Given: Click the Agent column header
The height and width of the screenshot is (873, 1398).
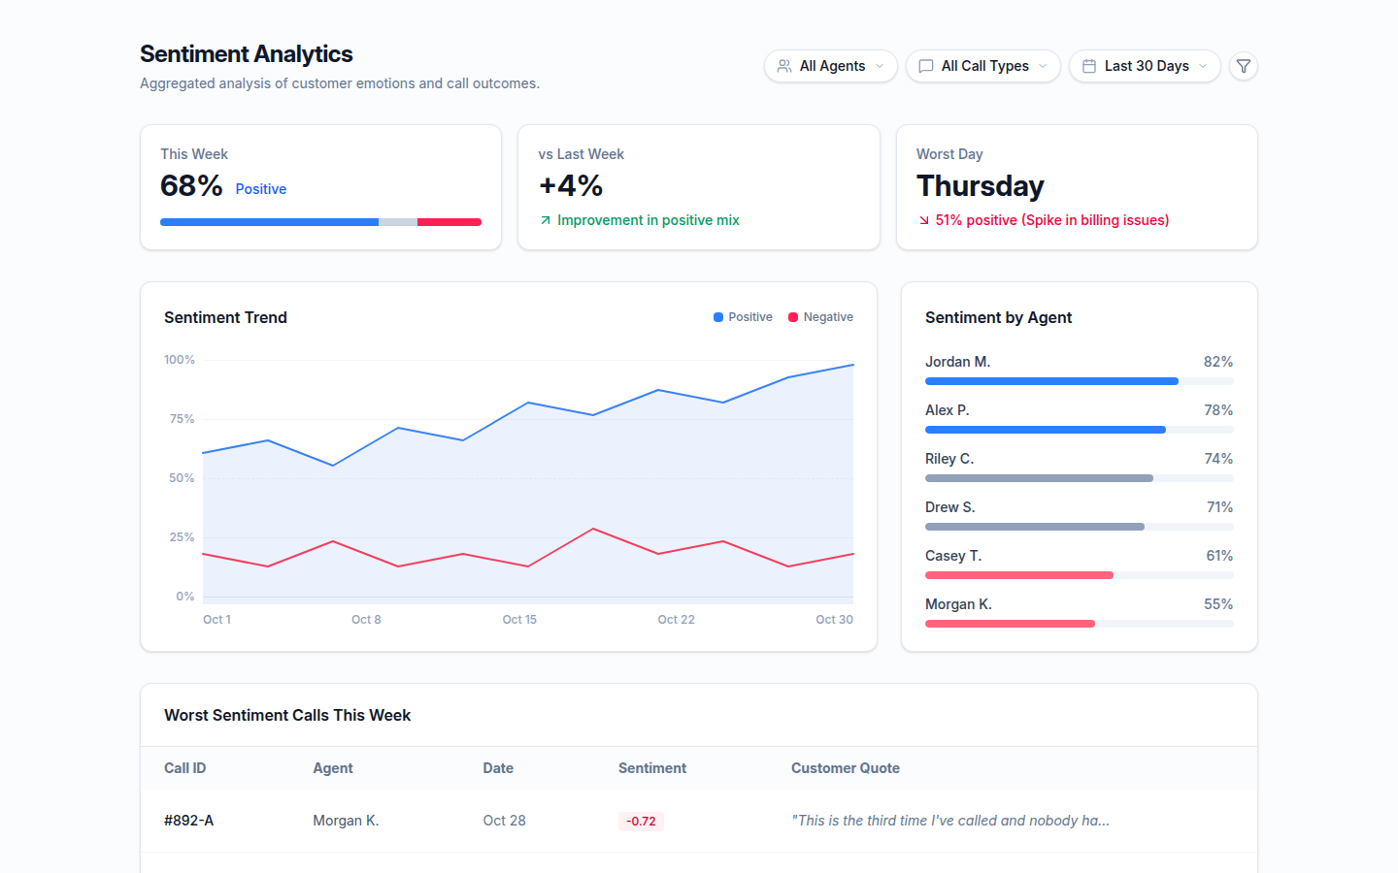Looking at the screenshot, I should click(333, 768).
